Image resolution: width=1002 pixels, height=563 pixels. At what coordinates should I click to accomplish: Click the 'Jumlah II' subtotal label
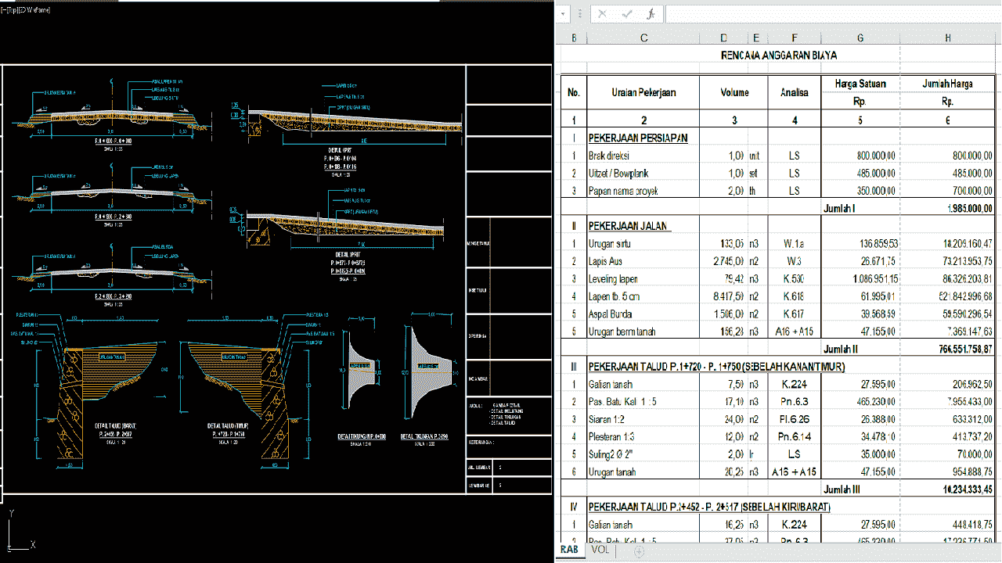click(841, 349)
